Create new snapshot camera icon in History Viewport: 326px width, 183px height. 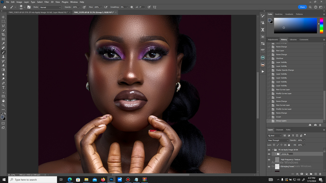315,125
